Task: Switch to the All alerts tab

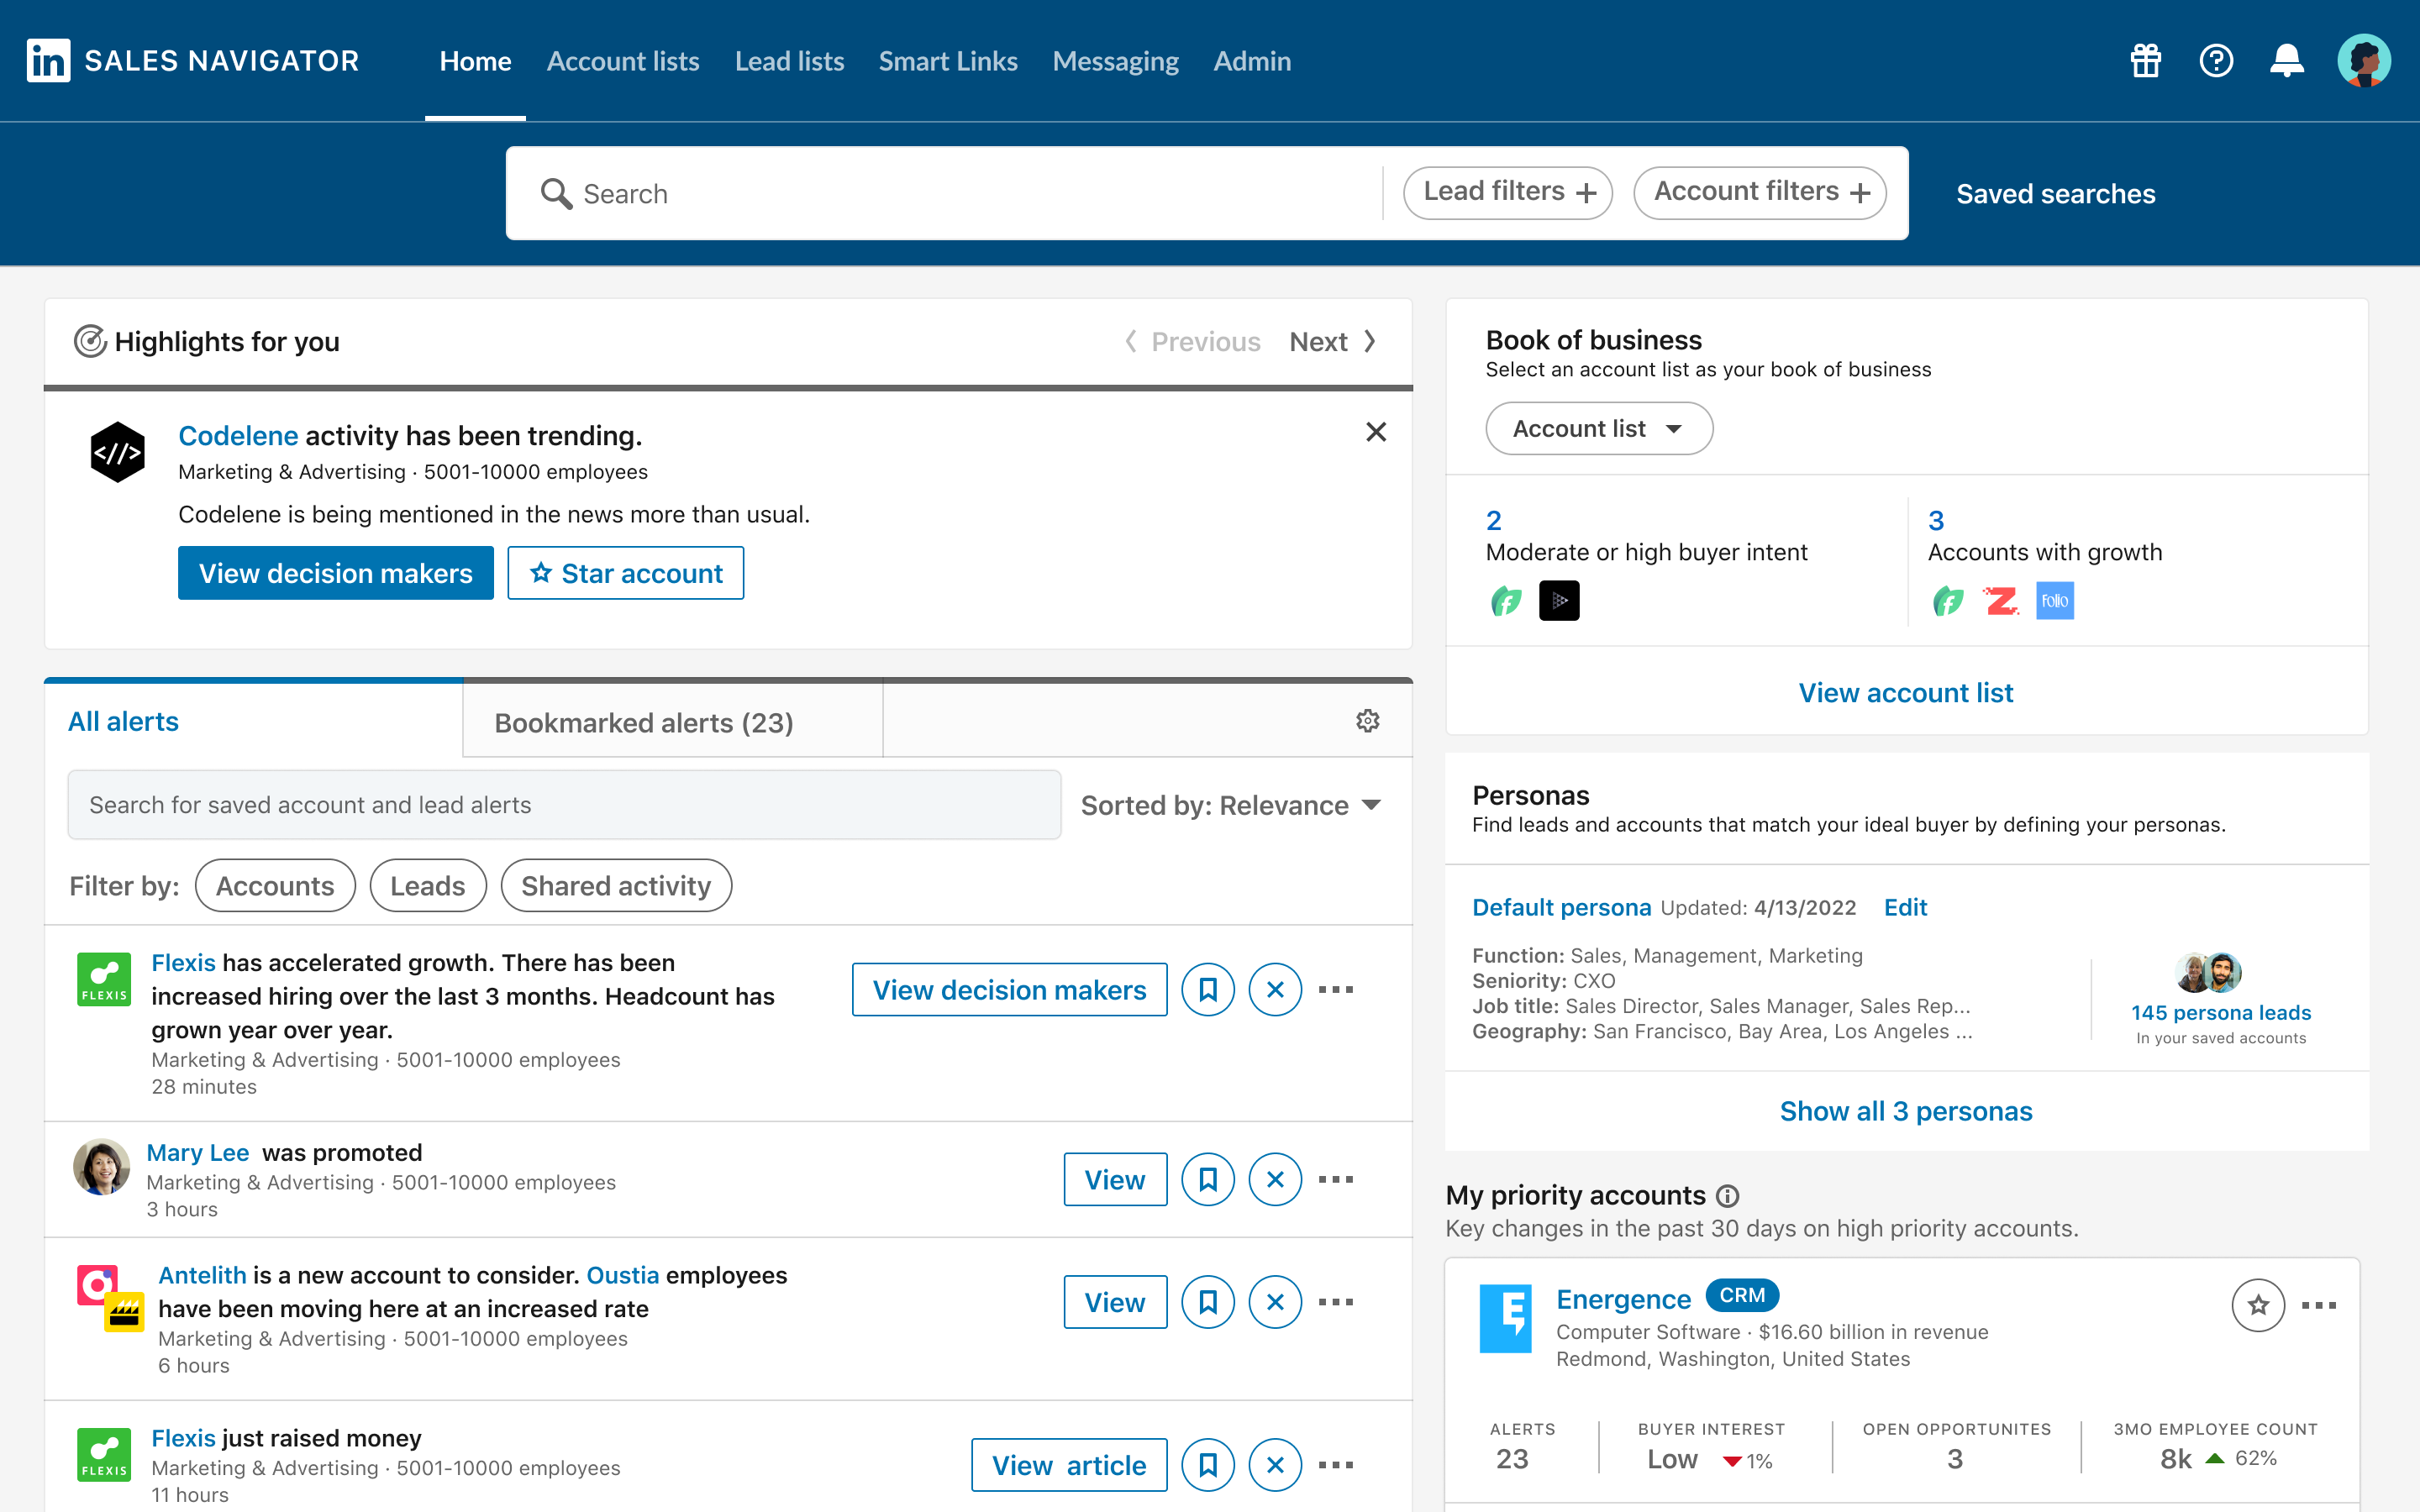Action: coord(253,721)
